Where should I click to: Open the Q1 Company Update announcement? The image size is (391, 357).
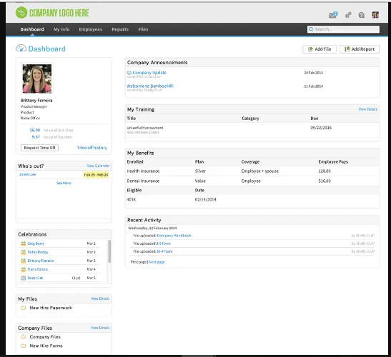point(147,73)
